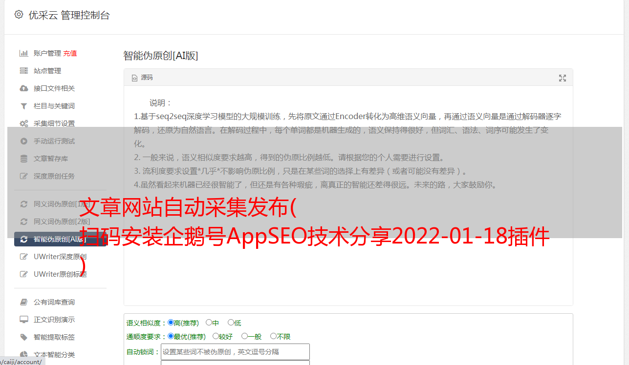Go to 文本智能分类 page

(54, 355)
